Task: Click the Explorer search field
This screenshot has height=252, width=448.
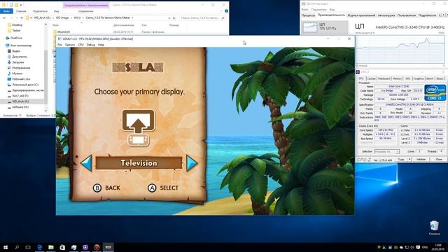Action: pyautogui.click(x=202, y=17)
